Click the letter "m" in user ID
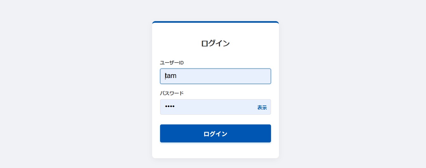 [174, 76]
